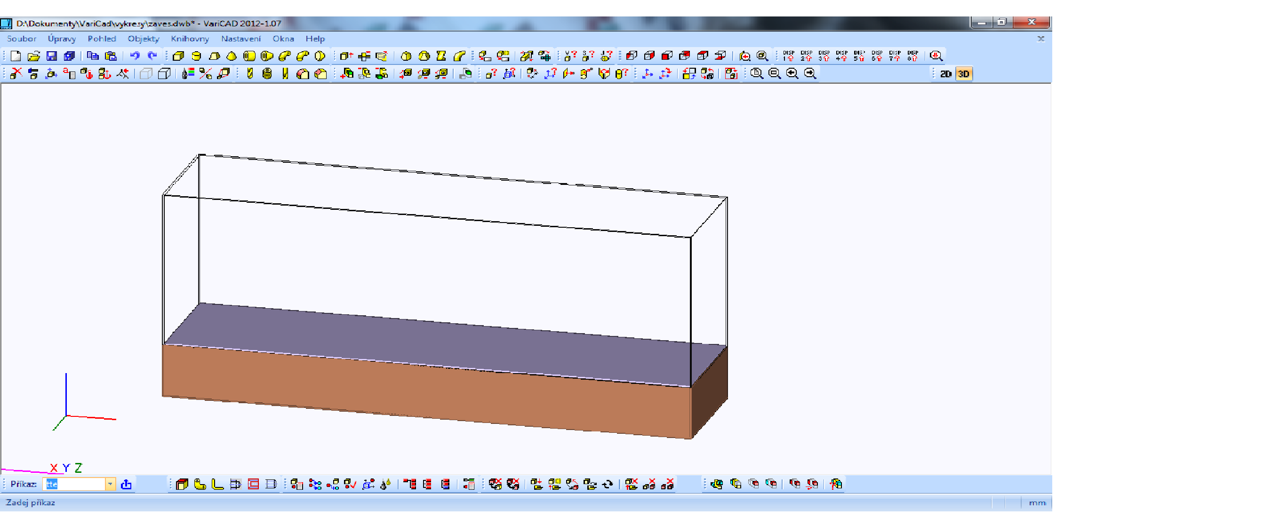
Task: Click the yellow box solid icon
Action: pos(178,56)
